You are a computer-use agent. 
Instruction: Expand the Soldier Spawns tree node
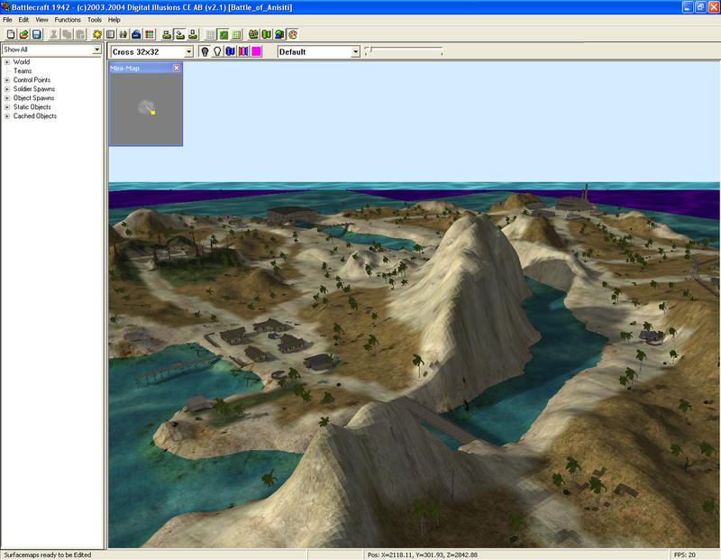(7, 88)
